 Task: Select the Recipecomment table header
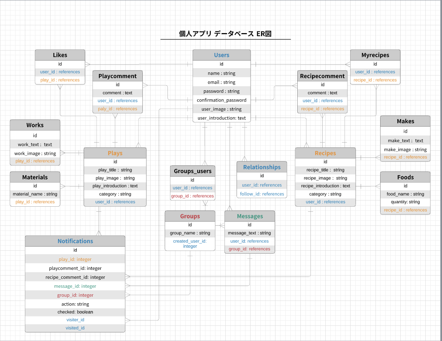tap(322, 76)
